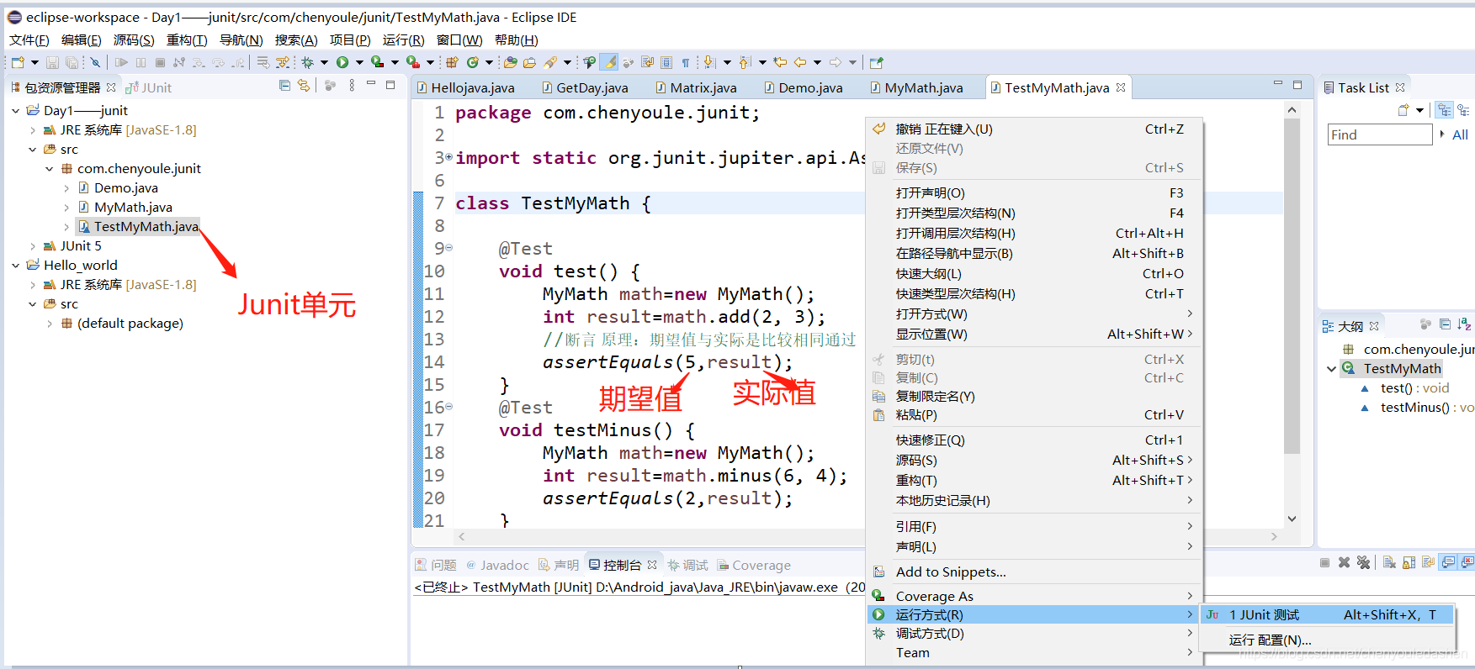Collapse All in Package Explorer
The image size is (1475, 669).
[x=284, y=86]
